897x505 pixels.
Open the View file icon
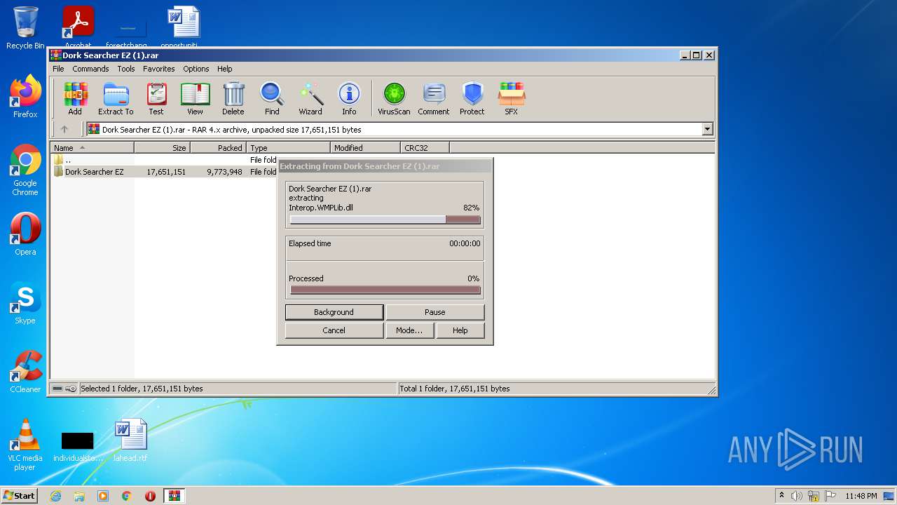click(195, 98)
